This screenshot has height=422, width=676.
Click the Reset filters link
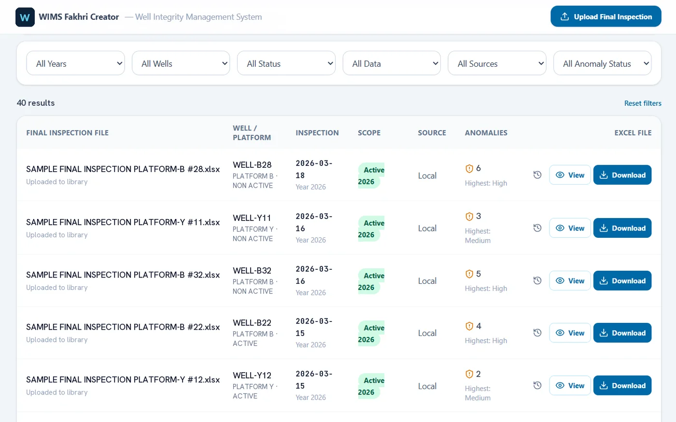[x=643, y=103]
